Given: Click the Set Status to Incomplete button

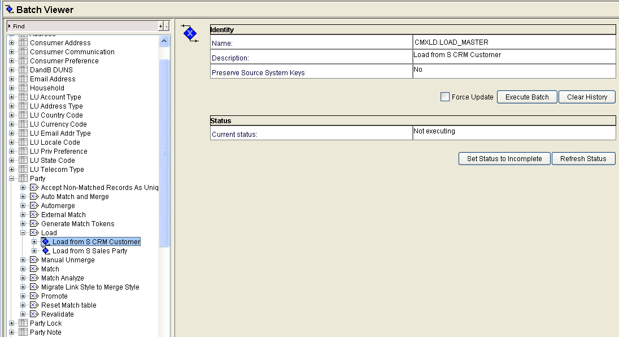Looking at the screenshot, I should pyautogui.click(x=504, y=158).
